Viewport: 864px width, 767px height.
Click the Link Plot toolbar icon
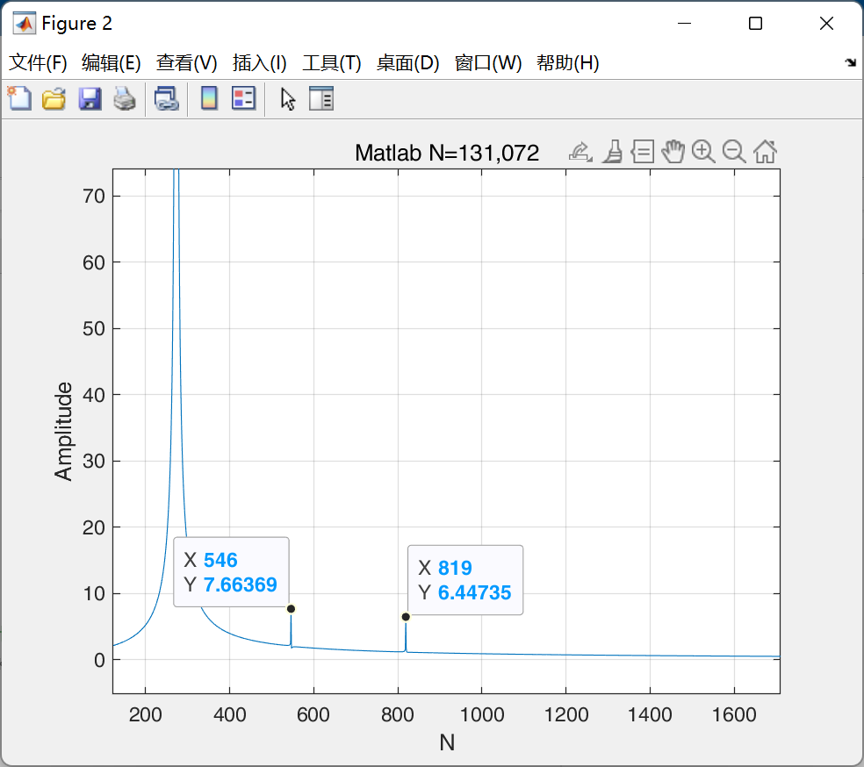coord(167,99)
